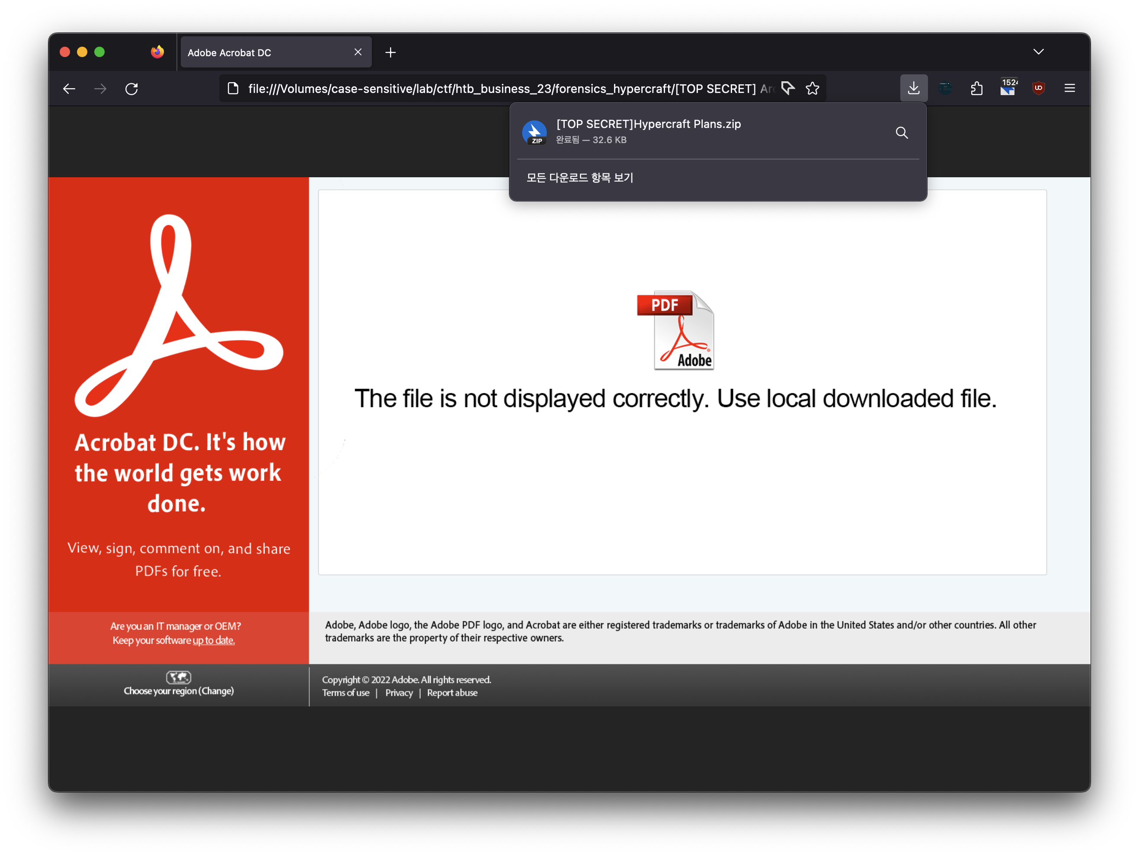
Task: Open the Hypercraft Plans.zip download entry
Action: [x=649, y=131]
